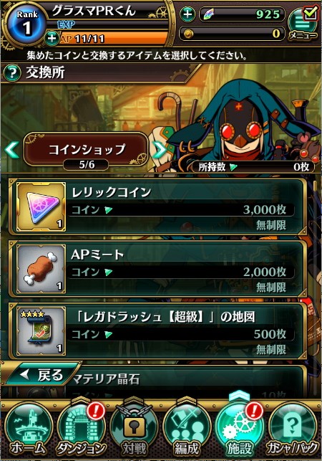This screenshot has height=461, width=322.
Task: Open the ガシャ/パック gacha icon
Action: click(293, 429)
